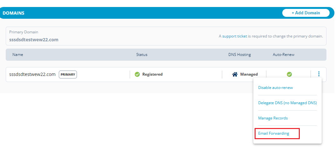Click the Status column header
336x149 pixels.
142,55
